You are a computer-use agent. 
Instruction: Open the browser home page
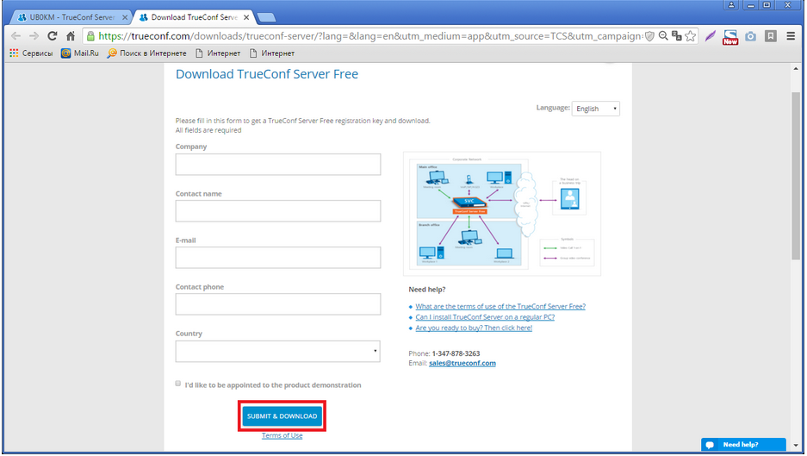click(x=71, y=36)
